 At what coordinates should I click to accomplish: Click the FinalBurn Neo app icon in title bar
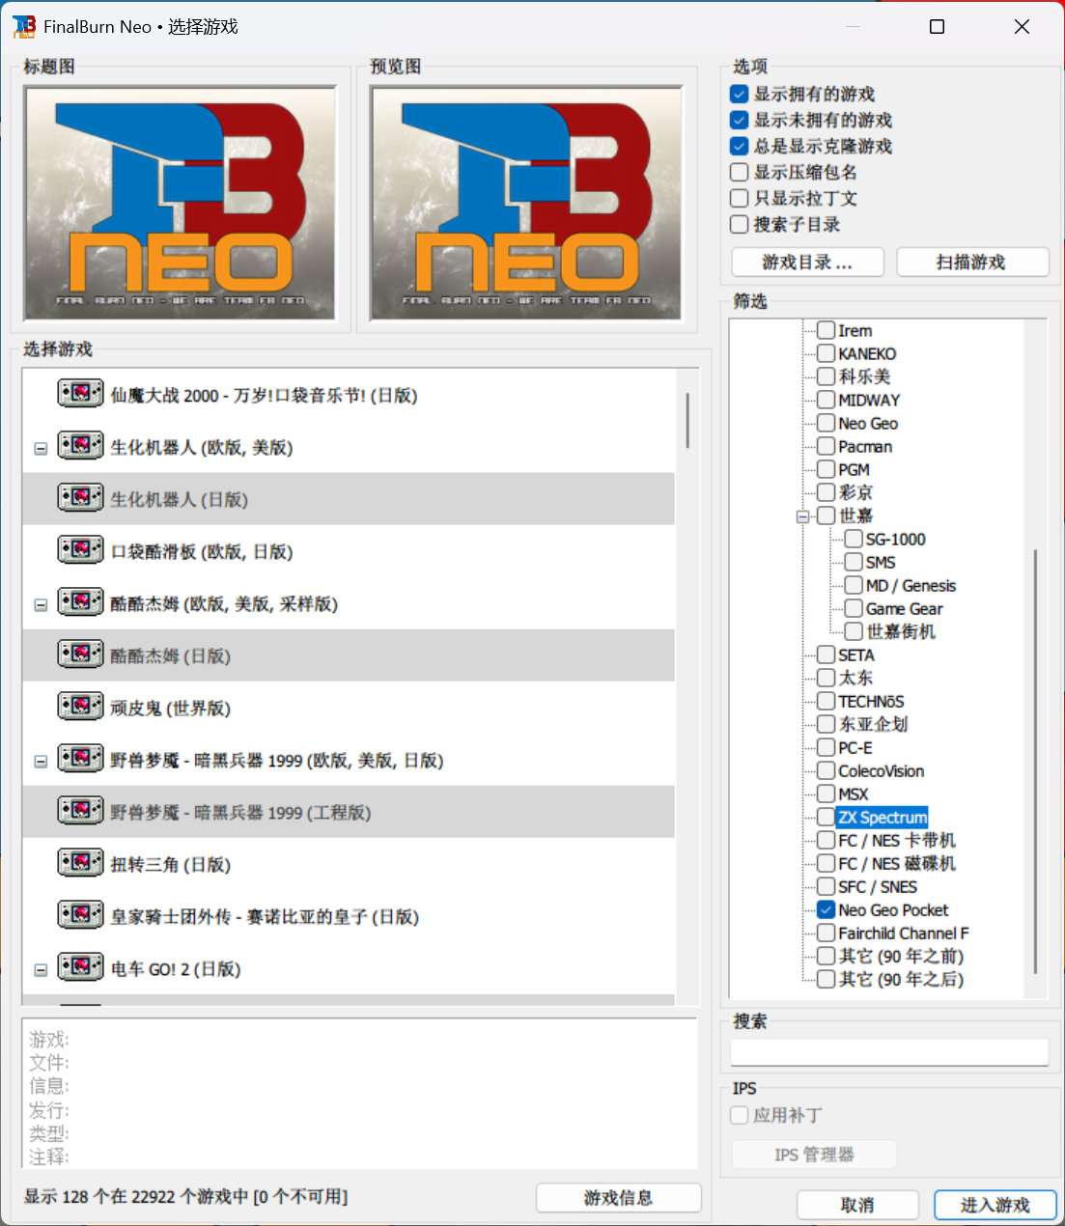pyautogui.click(x=24, y=27)
